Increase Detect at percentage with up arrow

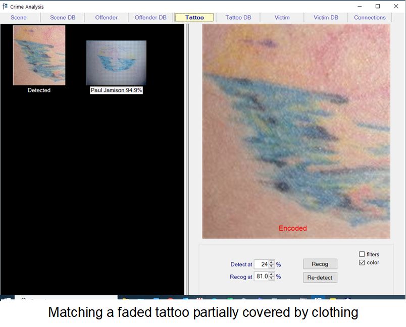271,262
